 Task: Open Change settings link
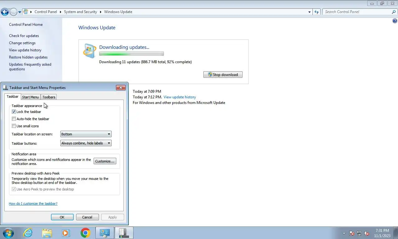22,43
